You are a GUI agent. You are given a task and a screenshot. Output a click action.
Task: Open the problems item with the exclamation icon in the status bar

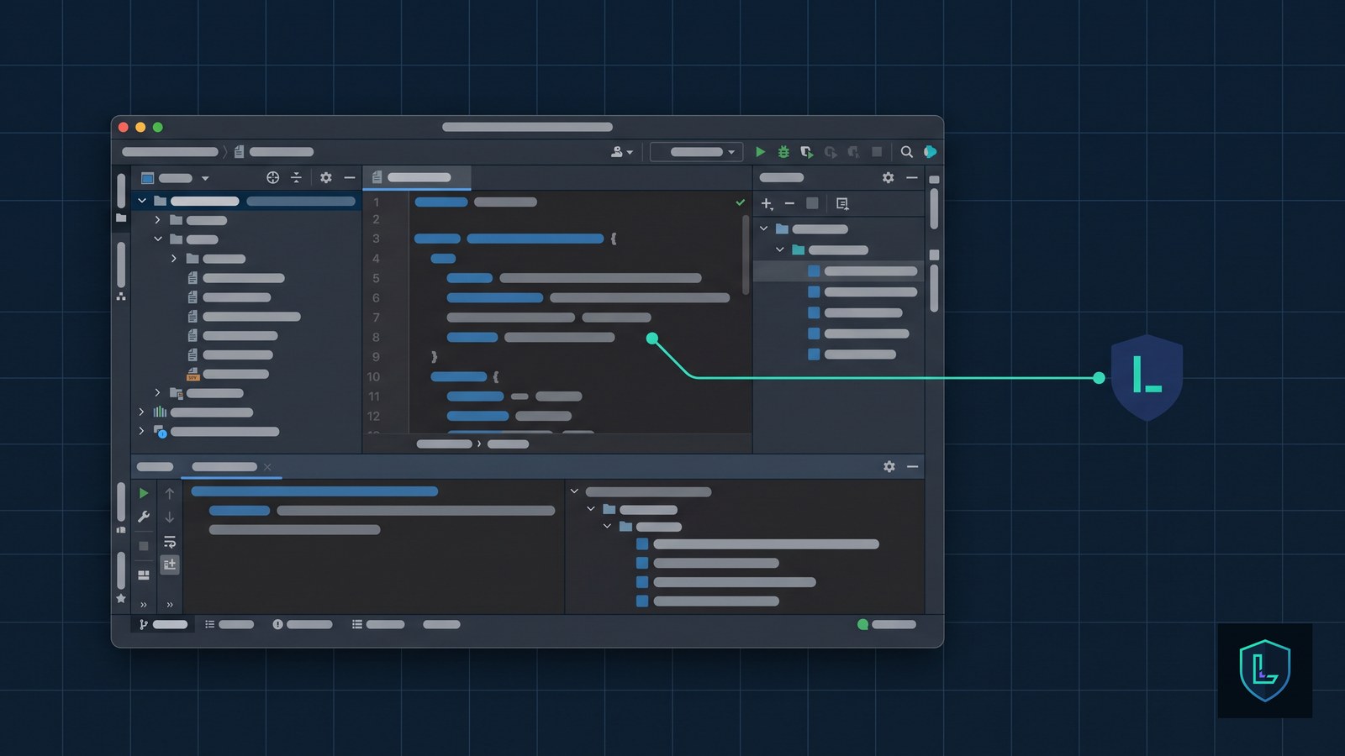[303, 624]
